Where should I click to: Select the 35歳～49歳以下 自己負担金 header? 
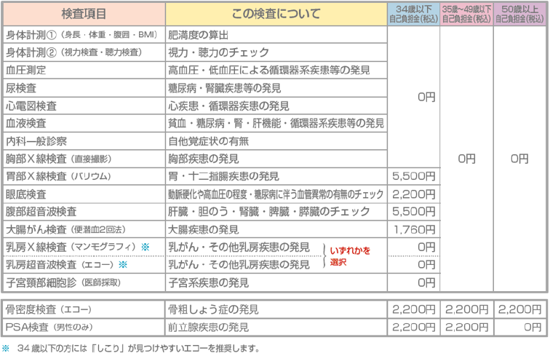[466, 14]
